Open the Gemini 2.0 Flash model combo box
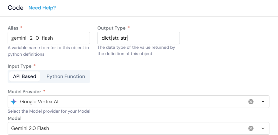Image resolution: width=278 pixels, height=135 pixels. pyautogui.click(x=127, y=128)
